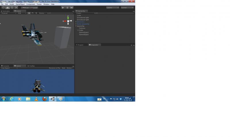Image resolution: width=230 pixels, height=137 pixels.
Task: Click the center cube of the scene gizmo
Action: coord(68,21)
